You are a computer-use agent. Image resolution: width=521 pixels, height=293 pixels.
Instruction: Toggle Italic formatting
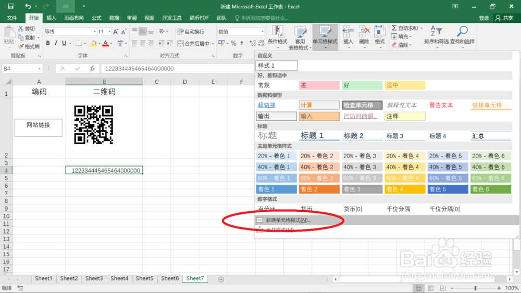tap(56, 43)
